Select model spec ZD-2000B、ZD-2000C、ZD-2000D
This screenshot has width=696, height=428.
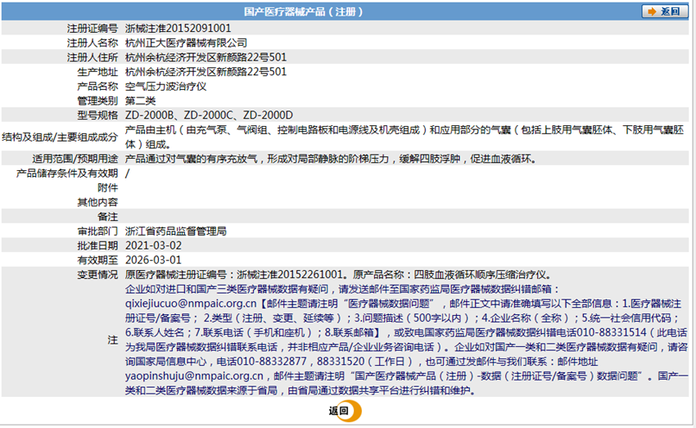209,115
